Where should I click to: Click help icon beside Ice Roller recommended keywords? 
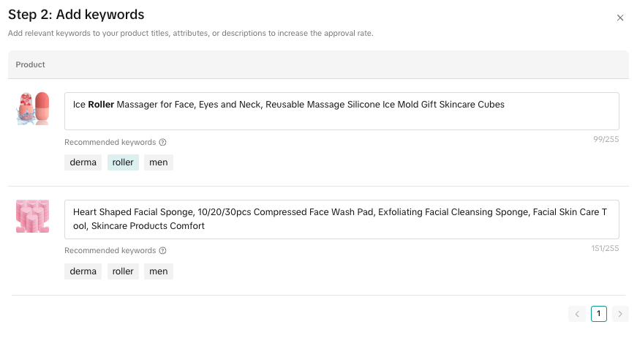coord(163,143)
